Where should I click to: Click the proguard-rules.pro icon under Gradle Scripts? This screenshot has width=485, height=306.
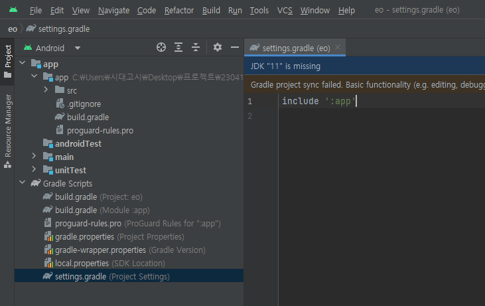click(x=48, y=223)
